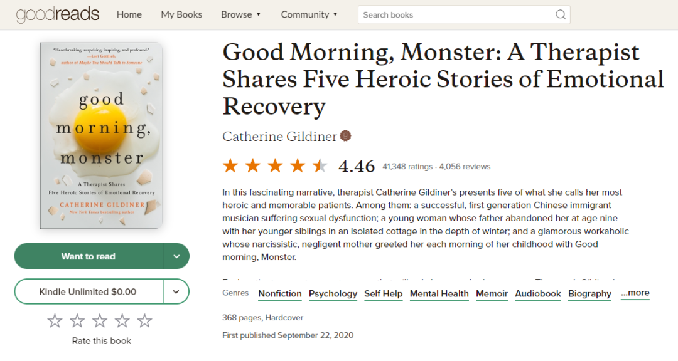The image size is (678, 361).
Task: Expand the Want to read shelf chevron
Action: point(176,256)
